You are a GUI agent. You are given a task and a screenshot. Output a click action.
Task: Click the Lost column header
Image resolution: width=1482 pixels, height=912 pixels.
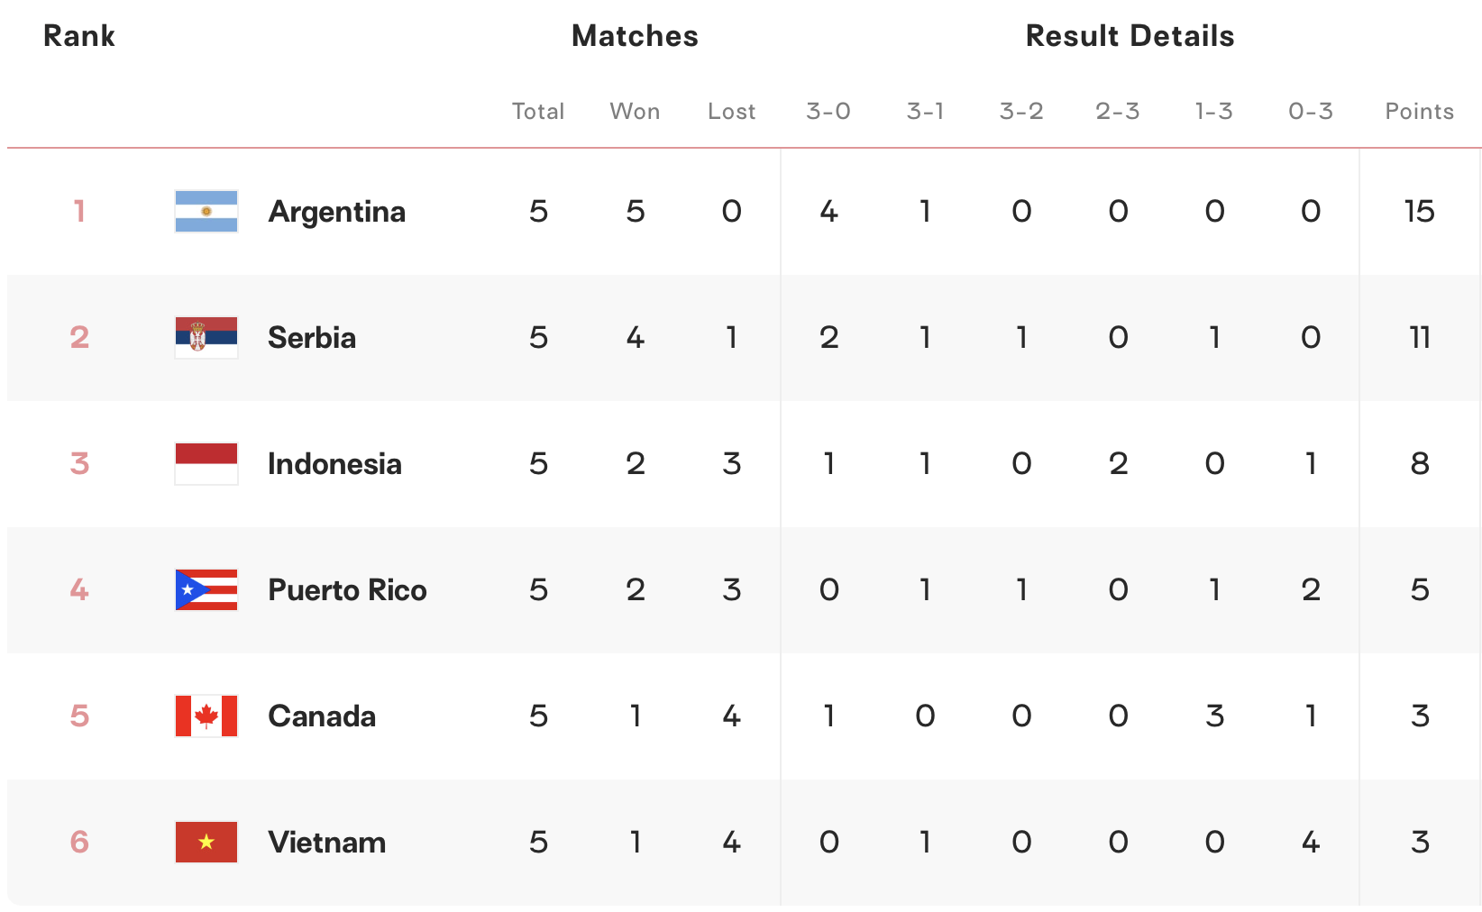point(731,112)
